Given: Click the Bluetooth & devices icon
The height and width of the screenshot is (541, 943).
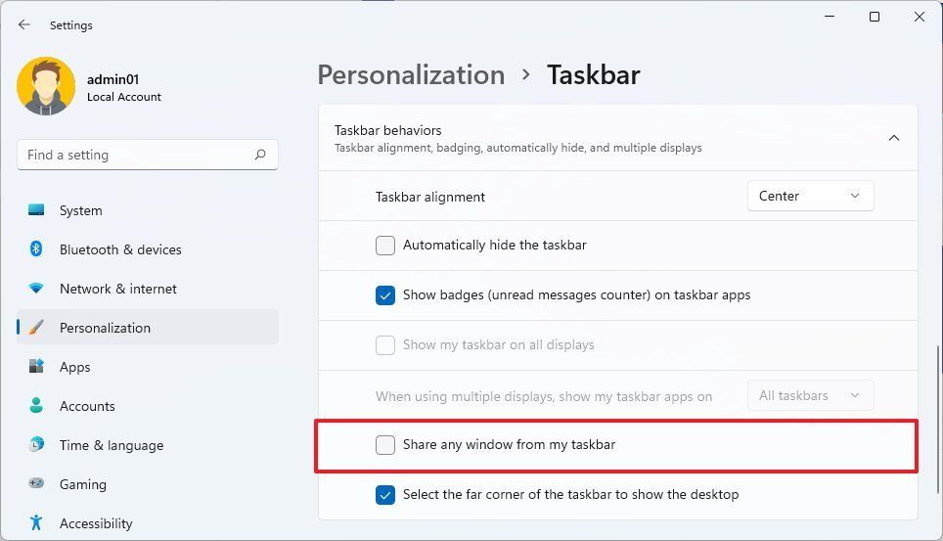Looking at the screenshot, I should 36,249.
